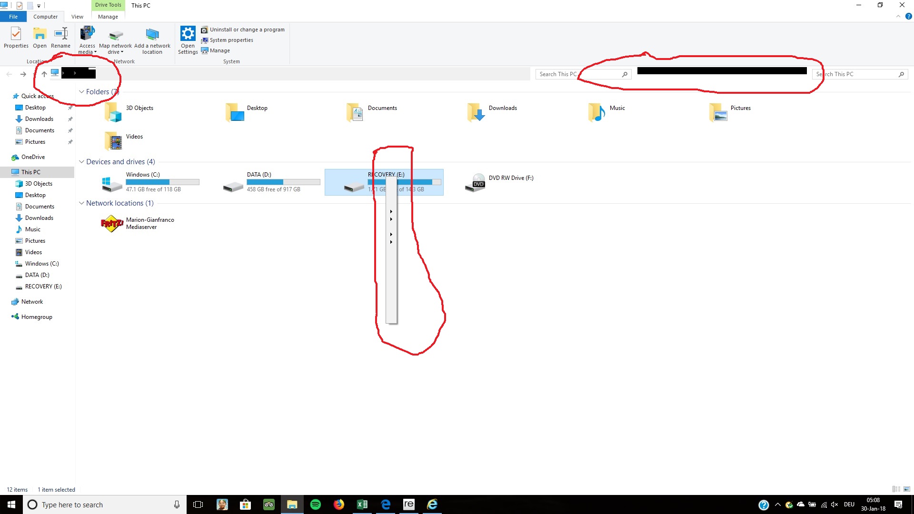Viewport: 914px width, 514px height.
Task: Switch to the Computer ribbon tab
Action: click(45, 17)
